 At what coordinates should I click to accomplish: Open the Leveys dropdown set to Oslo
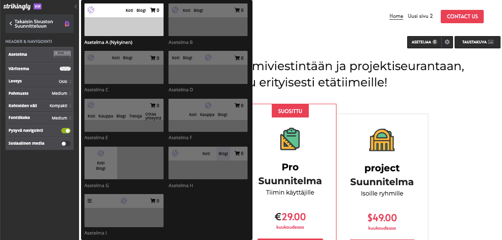point(64,81)
